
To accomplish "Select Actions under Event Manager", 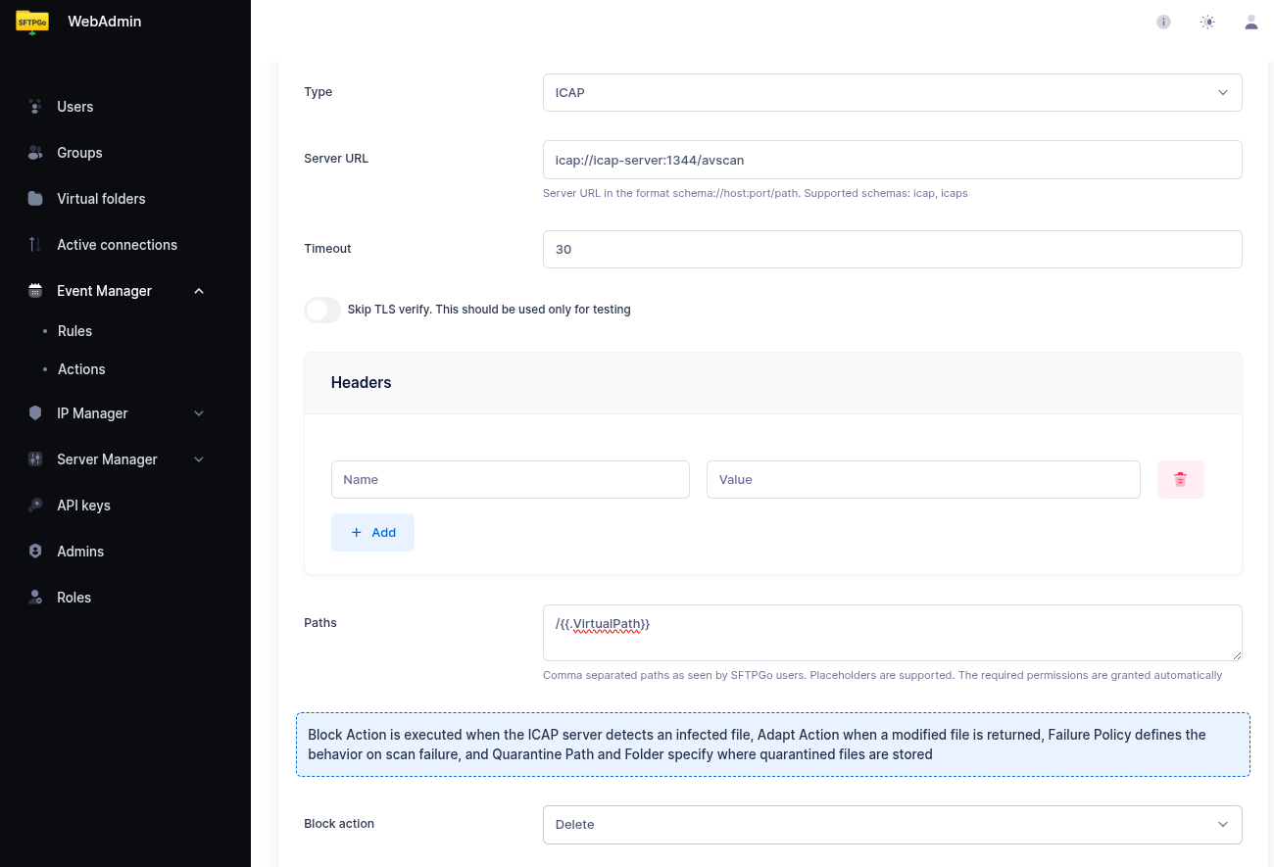I will [x=81, y=369].
